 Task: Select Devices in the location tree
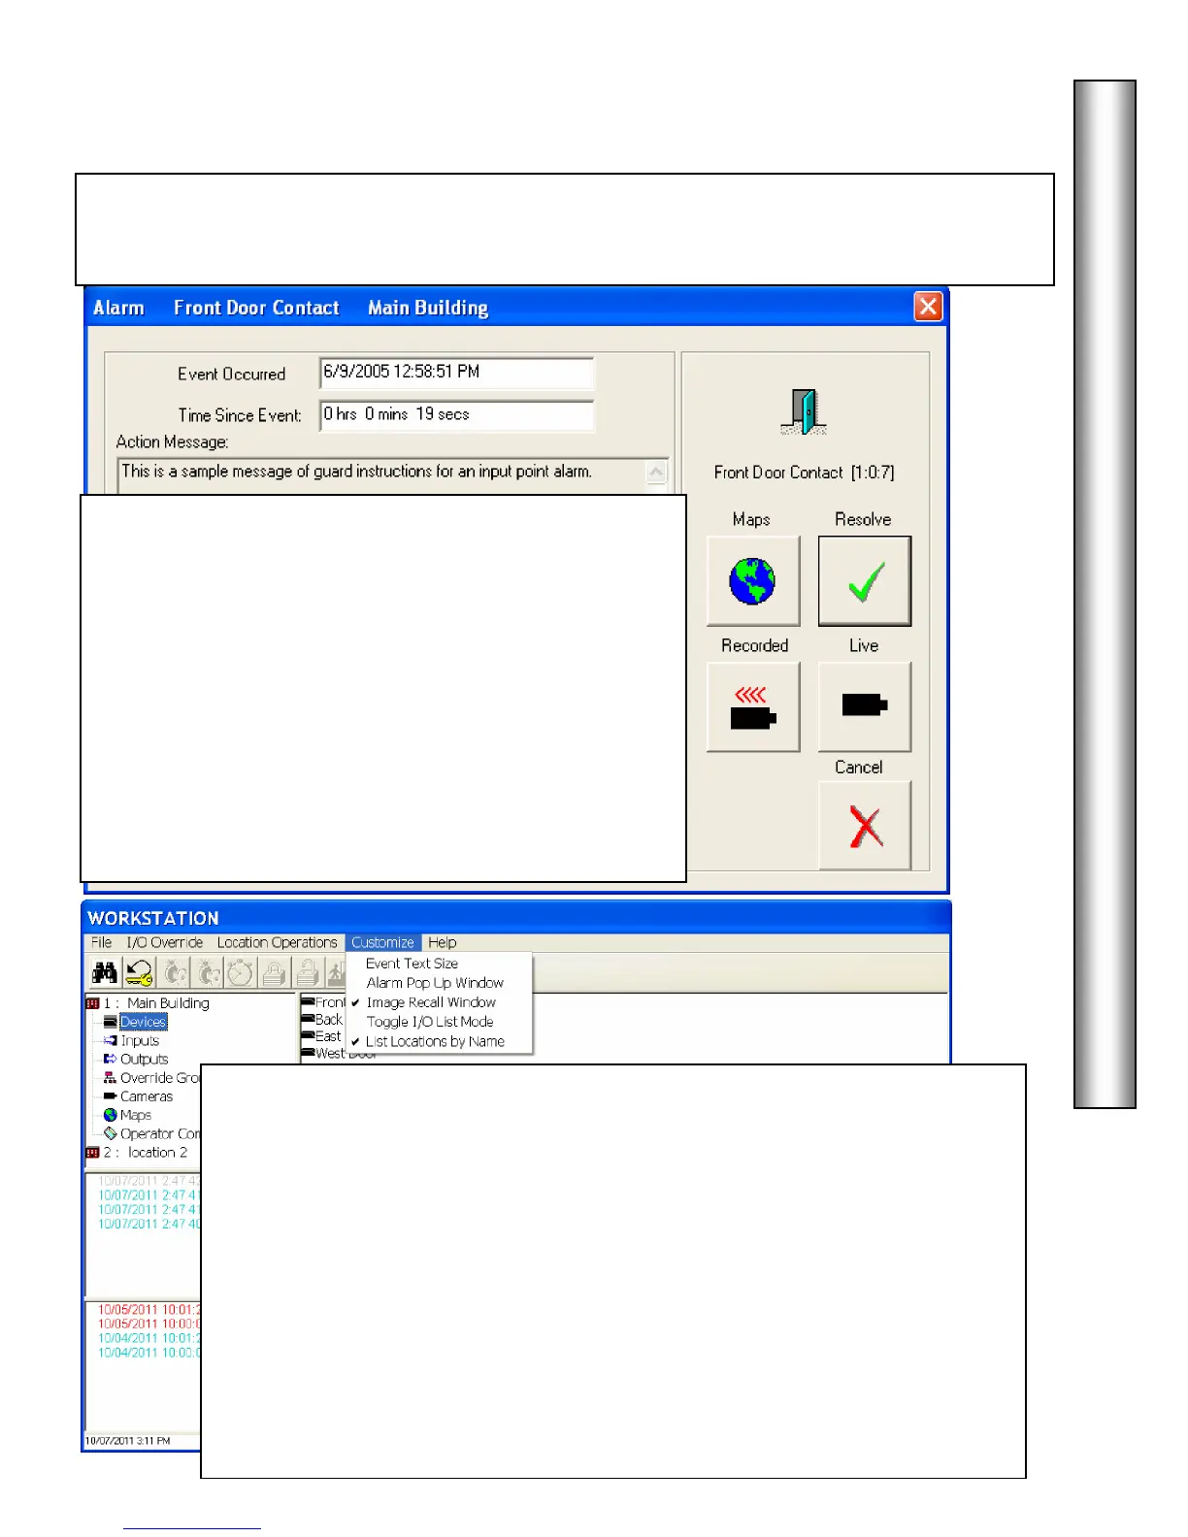tap(143, 1022)
